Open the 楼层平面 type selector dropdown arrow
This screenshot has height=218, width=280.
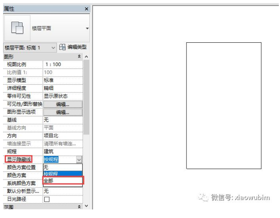pyautogui.click(x=87, y=28)
